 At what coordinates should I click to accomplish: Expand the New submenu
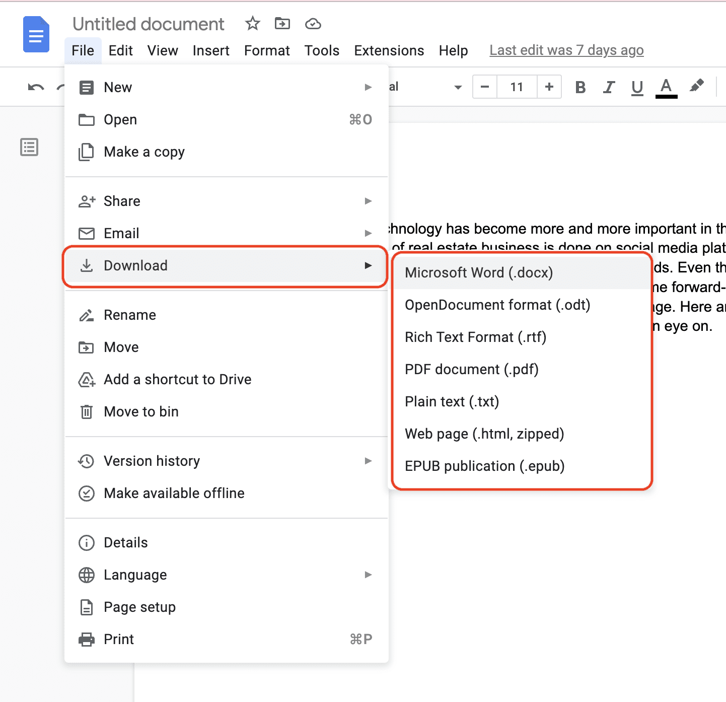[x=368, y=87]
